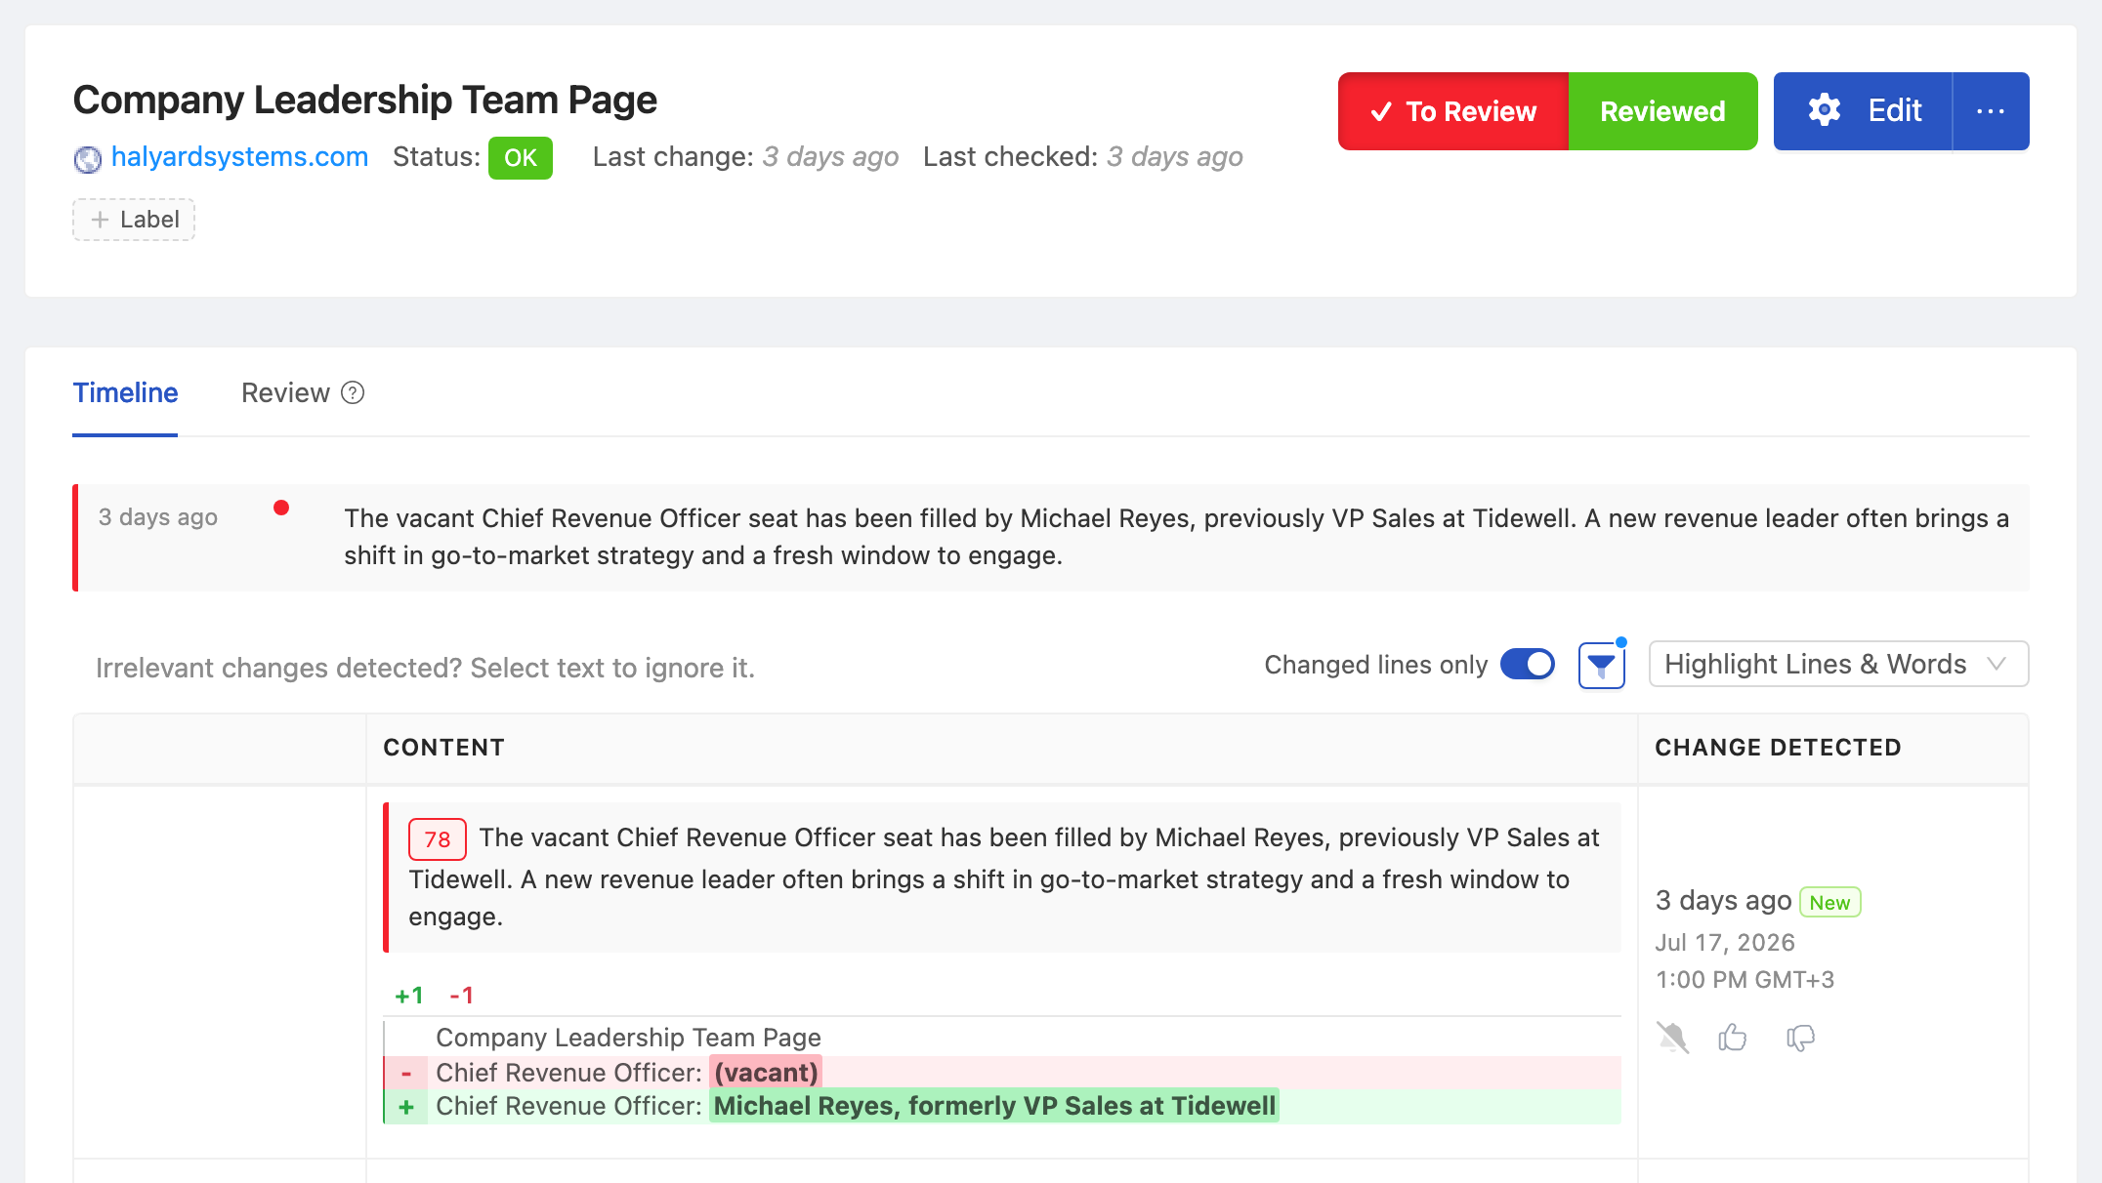Click the Review tab help question icon
This screenshot has width=2102, height=1183.
(353, 392)
